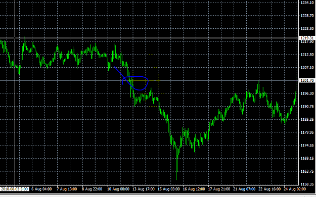Click the 24 Aug 02:00 time label
This screenshot has height=197, width=316.
click(295, 189)
